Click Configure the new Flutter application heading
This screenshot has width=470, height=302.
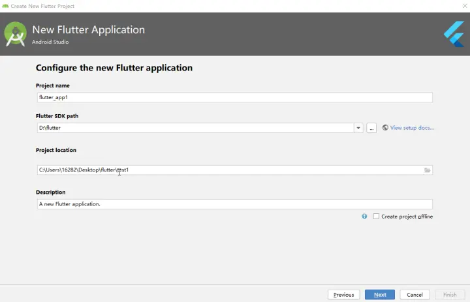(114, 68)
